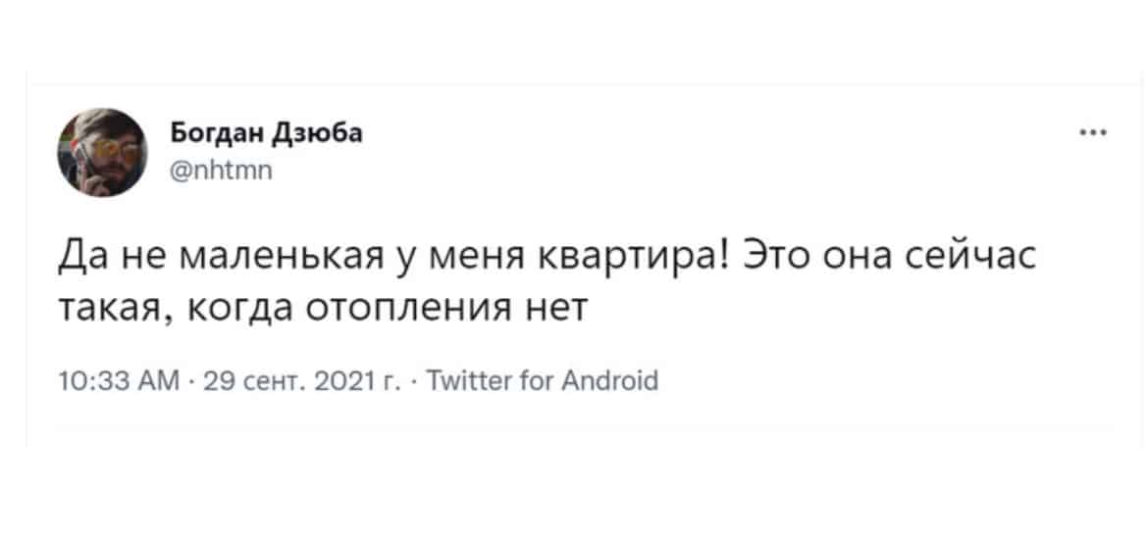
Task: Visit the @nhtmn handle link
Action: tap(221, 172)
